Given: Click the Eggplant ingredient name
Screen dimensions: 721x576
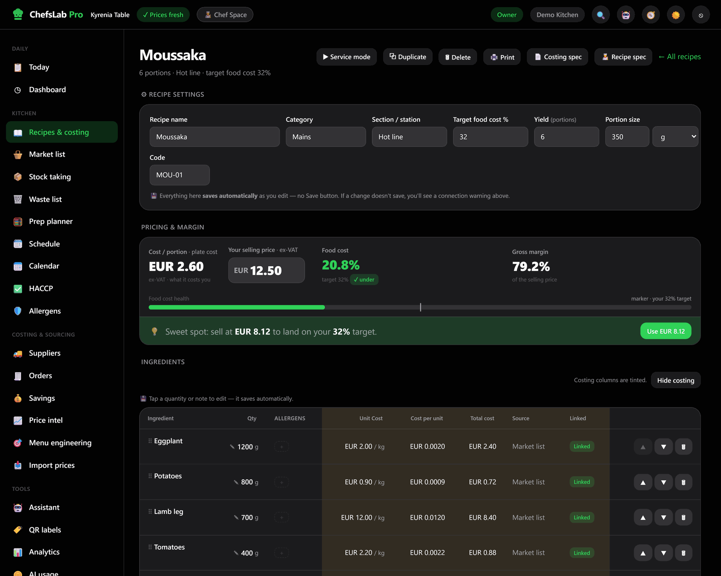Looking at the screenshot, I should [x=168, y=441].
